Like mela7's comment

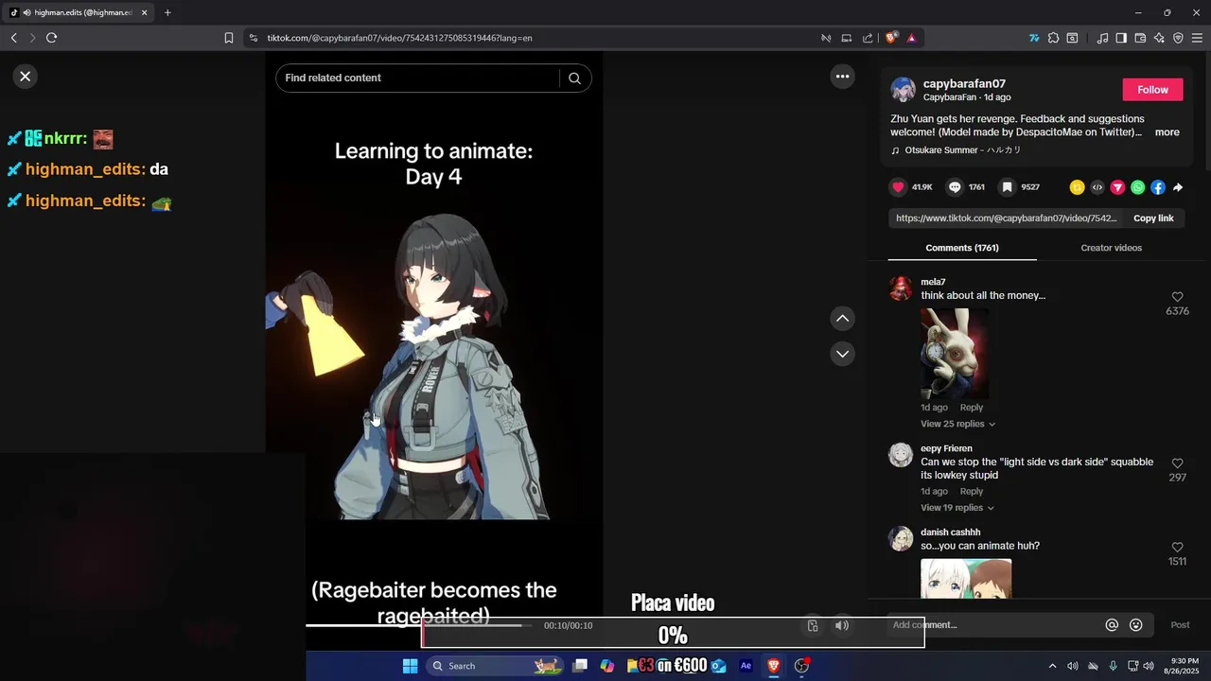point(1177,297)
